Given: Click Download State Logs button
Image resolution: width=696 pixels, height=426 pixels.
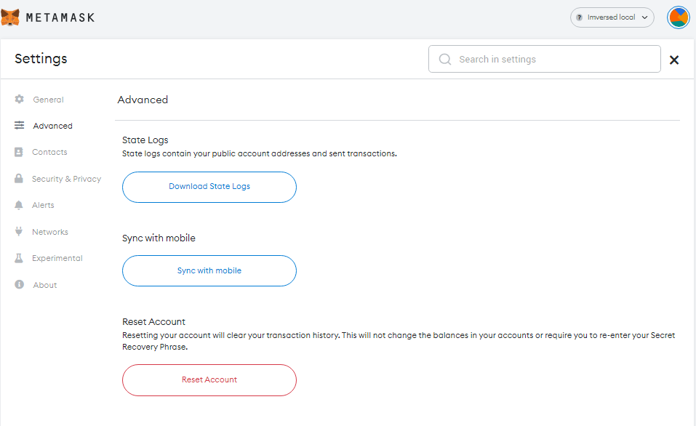Looking at the screenshot, I should pyautogui.click(x=209, y=187).
